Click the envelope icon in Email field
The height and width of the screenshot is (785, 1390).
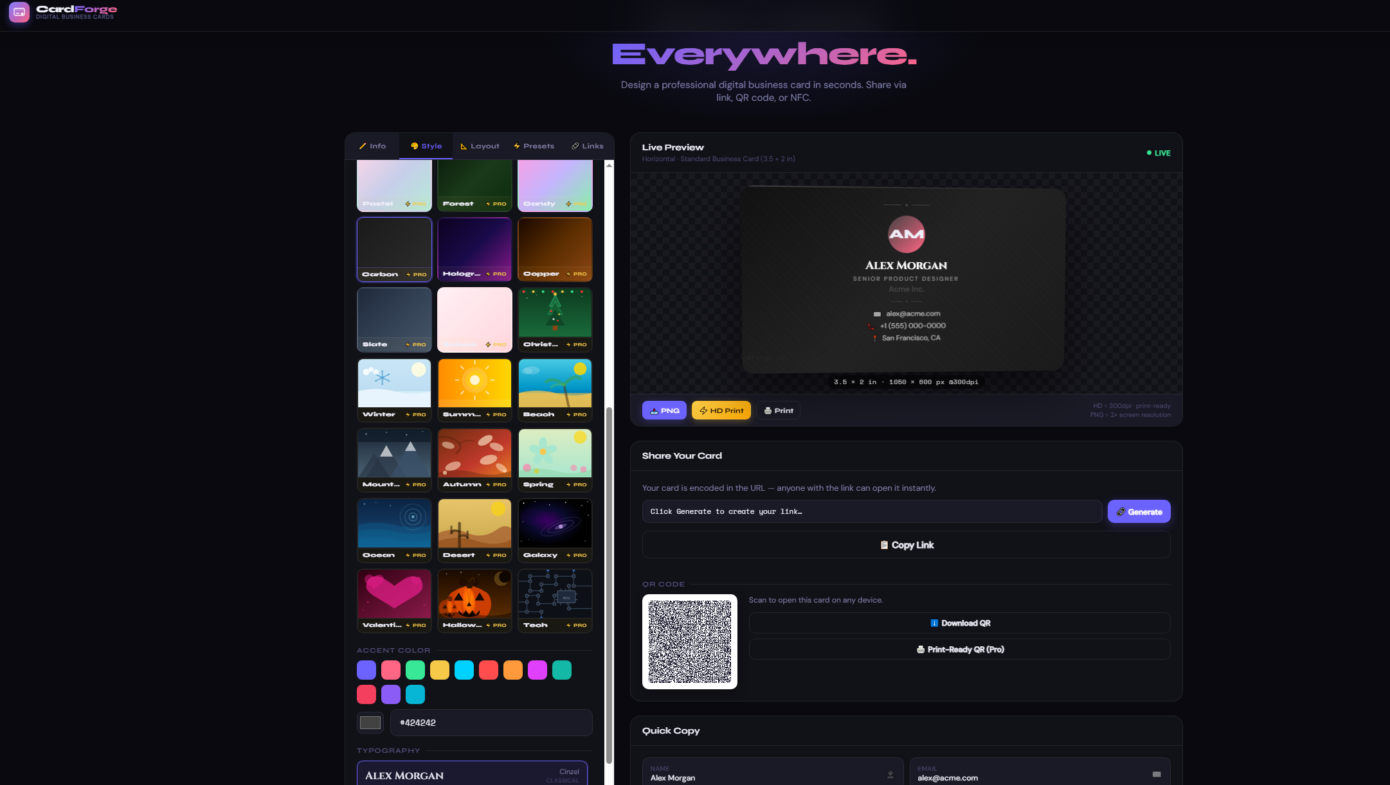(1157, 775)
